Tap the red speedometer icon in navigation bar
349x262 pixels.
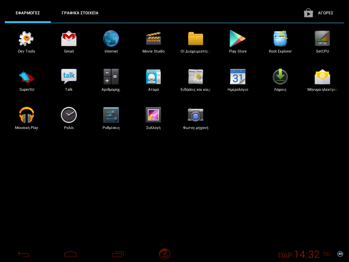165,254
